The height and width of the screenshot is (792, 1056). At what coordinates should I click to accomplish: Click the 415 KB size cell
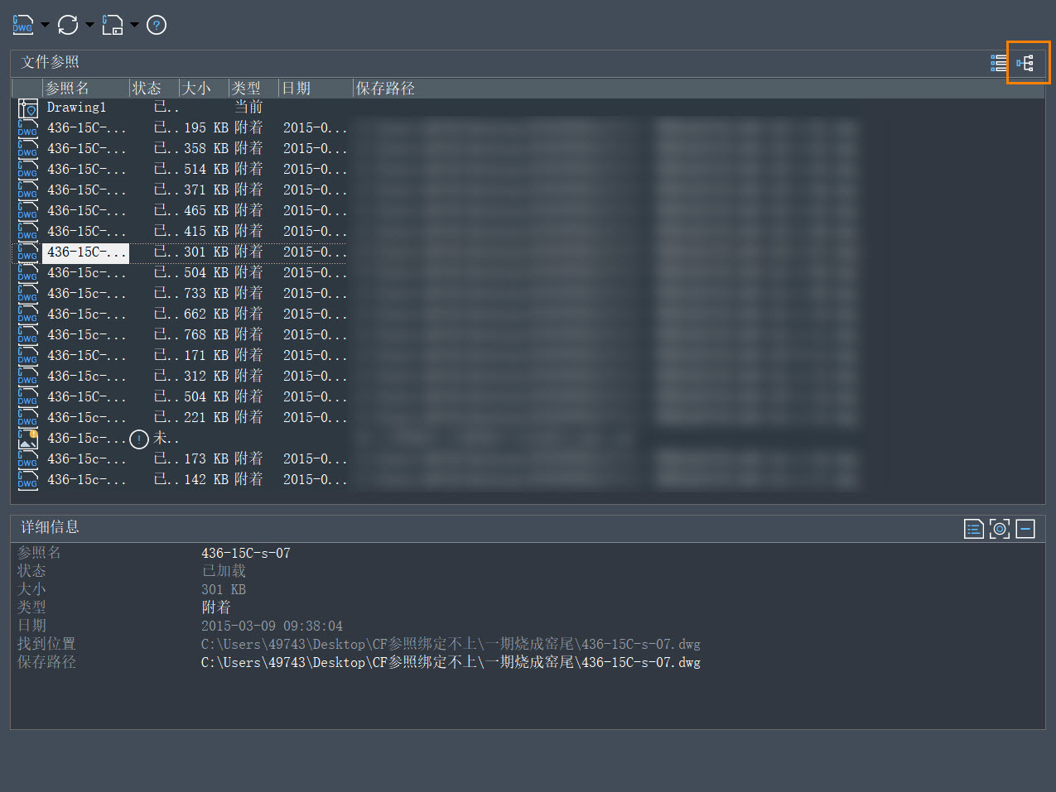point(206,232)
